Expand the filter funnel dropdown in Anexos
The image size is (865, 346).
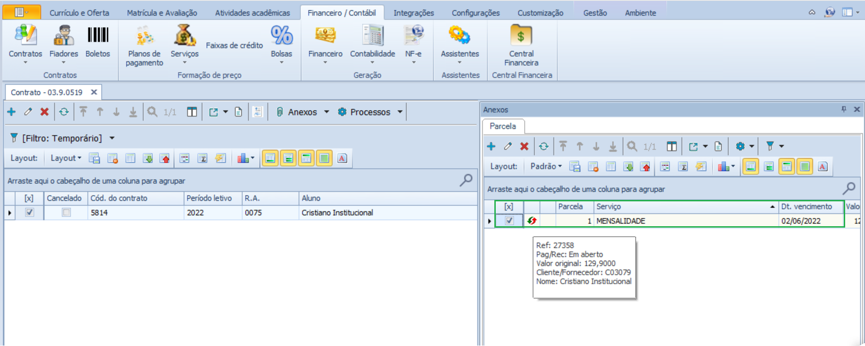point(781,147)
